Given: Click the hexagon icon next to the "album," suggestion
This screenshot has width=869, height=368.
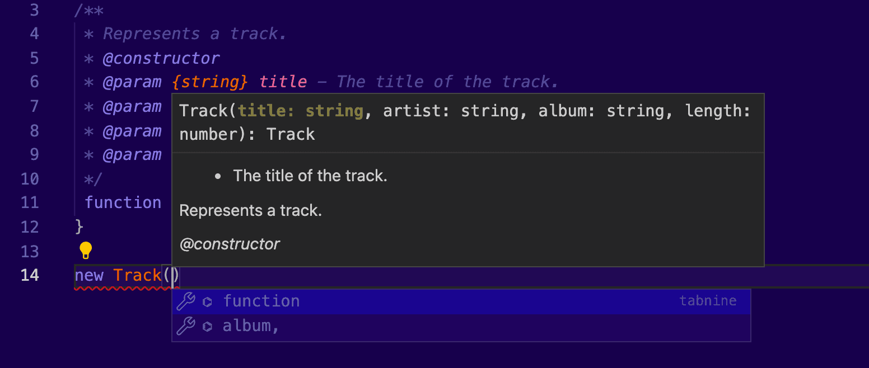Looking at the screenshot, I should pos(207,326).
